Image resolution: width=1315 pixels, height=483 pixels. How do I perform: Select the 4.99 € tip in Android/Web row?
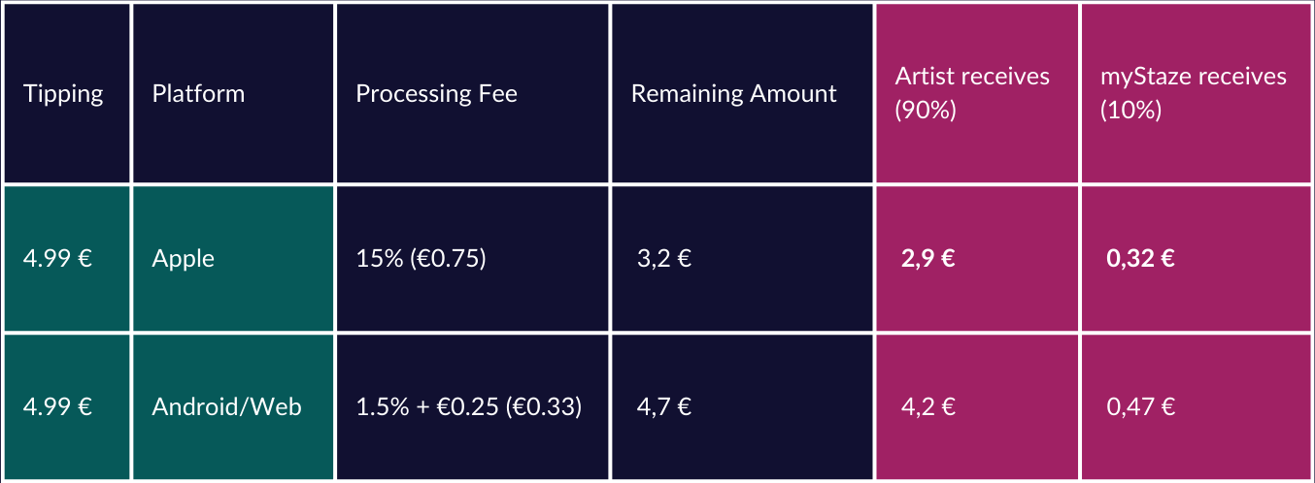tap(57, 406)
